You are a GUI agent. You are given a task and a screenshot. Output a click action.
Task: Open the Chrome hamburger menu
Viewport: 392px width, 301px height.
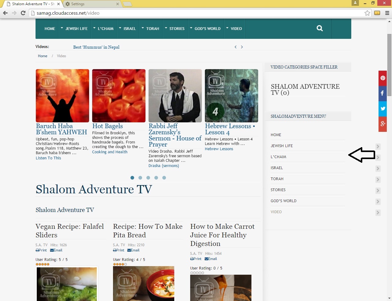387,13
